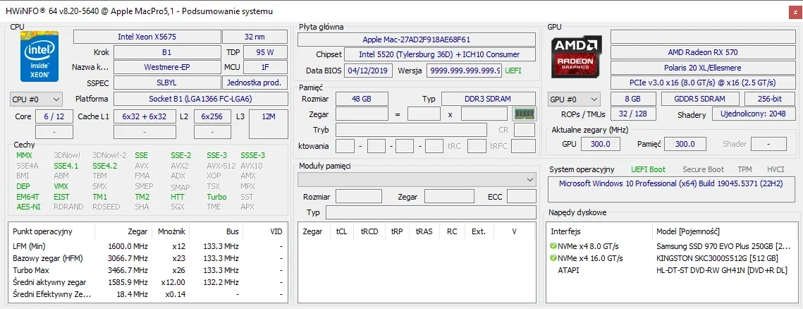This screenshot has height=309, width=803.
Task: Click the VMX feature label
Action: pos(61,186)
